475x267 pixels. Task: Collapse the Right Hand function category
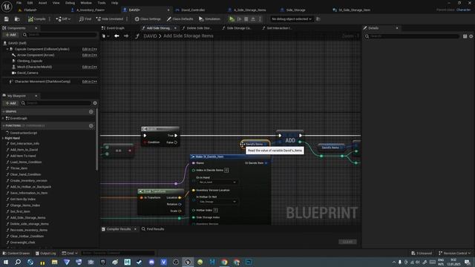tap(3, 138)
